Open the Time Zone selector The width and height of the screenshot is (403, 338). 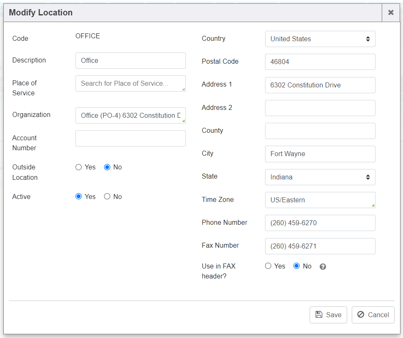(x=320, y=200)
